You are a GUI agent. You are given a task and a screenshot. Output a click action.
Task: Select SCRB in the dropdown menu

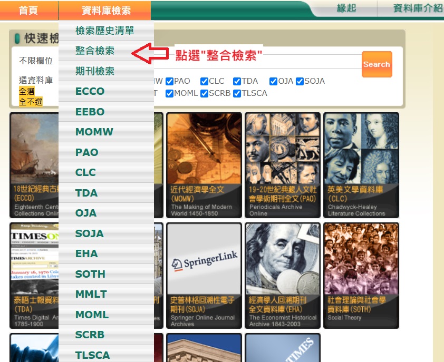(106, 335)
